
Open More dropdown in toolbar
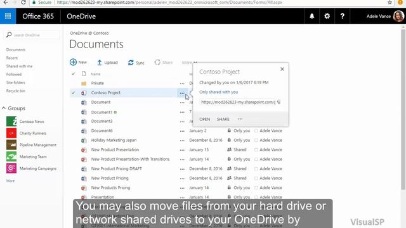[189, 62]
